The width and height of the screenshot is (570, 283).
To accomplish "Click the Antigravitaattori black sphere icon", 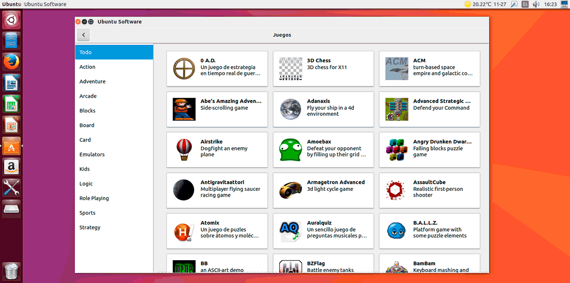I will coord(184,190).
